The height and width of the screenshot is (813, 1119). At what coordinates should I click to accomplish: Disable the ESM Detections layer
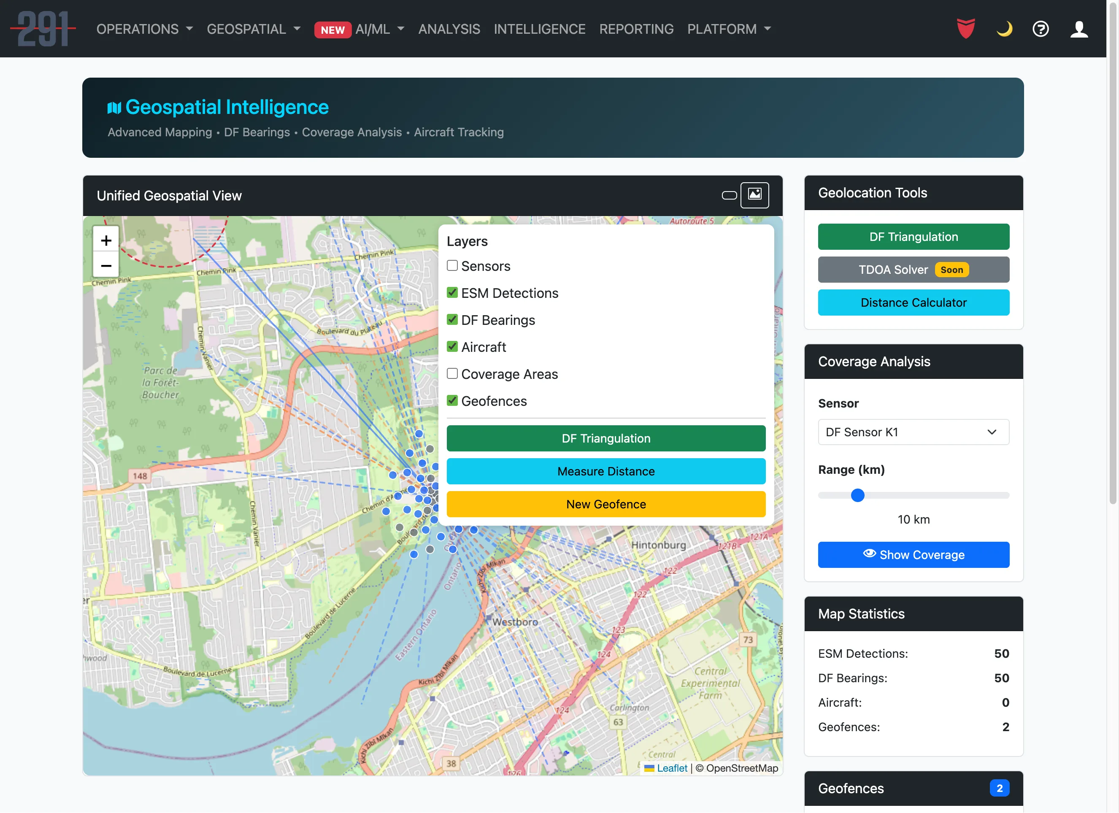point(452,292)
